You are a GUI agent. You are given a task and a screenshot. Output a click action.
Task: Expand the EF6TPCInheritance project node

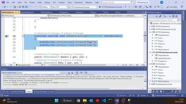(x=150, y=26)
